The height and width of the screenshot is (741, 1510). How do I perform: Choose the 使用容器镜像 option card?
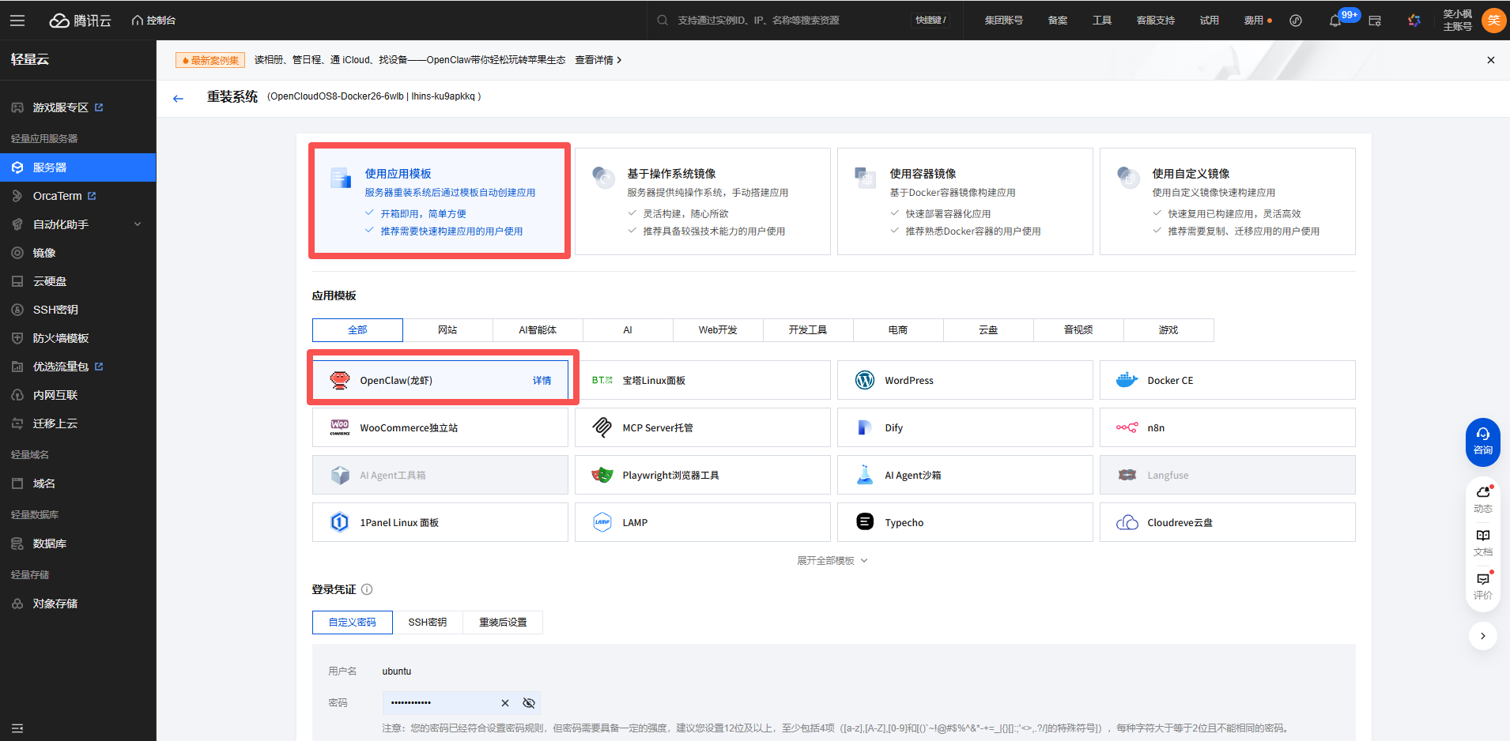[x=965, y=201]
